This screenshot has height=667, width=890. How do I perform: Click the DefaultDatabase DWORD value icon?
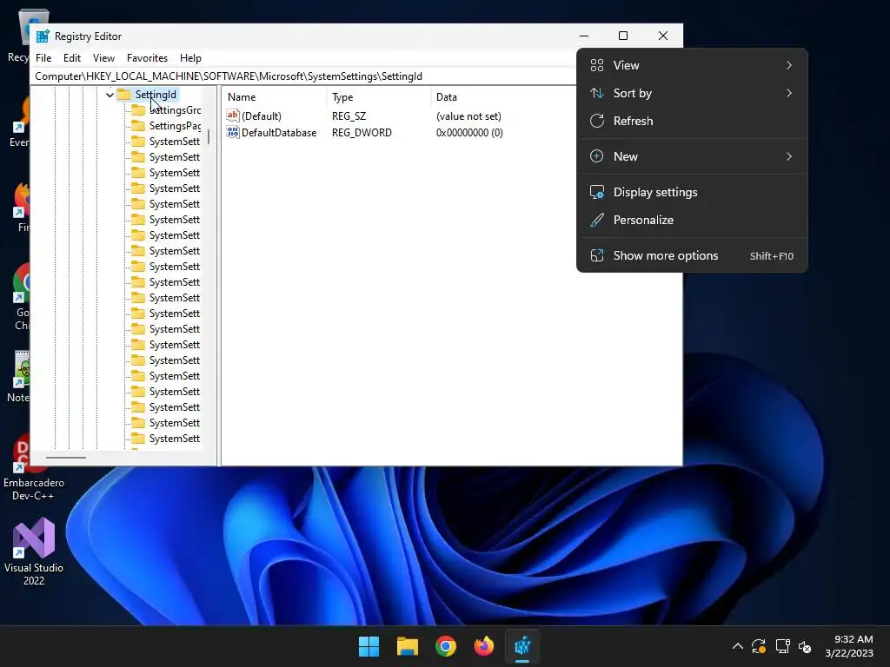(233, 132)
